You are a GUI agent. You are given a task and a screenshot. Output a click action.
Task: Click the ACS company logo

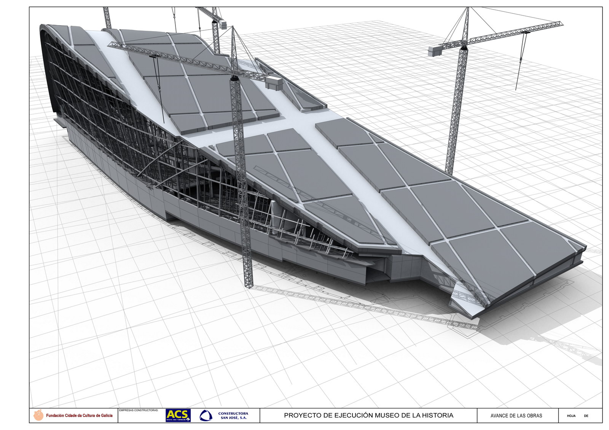[178, 415]
